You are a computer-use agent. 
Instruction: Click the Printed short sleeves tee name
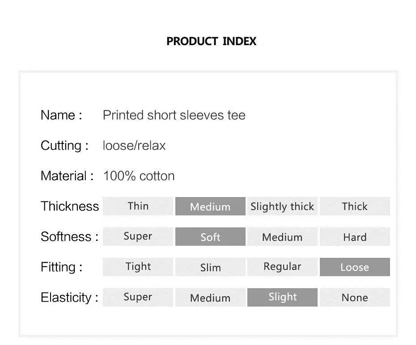point(174,115)
